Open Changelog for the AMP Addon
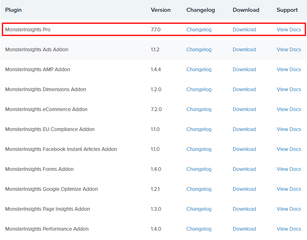The image size is (307, 240). click(199, 70)
